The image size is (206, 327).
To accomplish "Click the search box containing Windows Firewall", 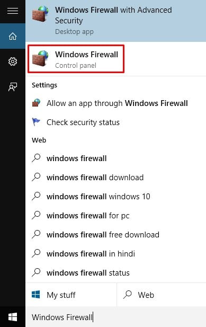I will [115, 317].
